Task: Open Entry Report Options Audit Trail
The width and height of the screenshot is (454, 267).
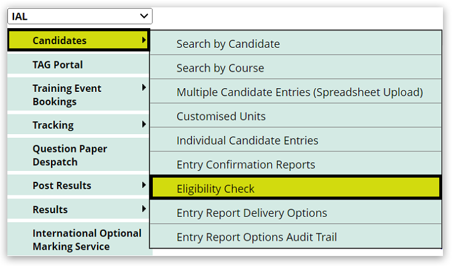Action: click(x=256, y=237)
